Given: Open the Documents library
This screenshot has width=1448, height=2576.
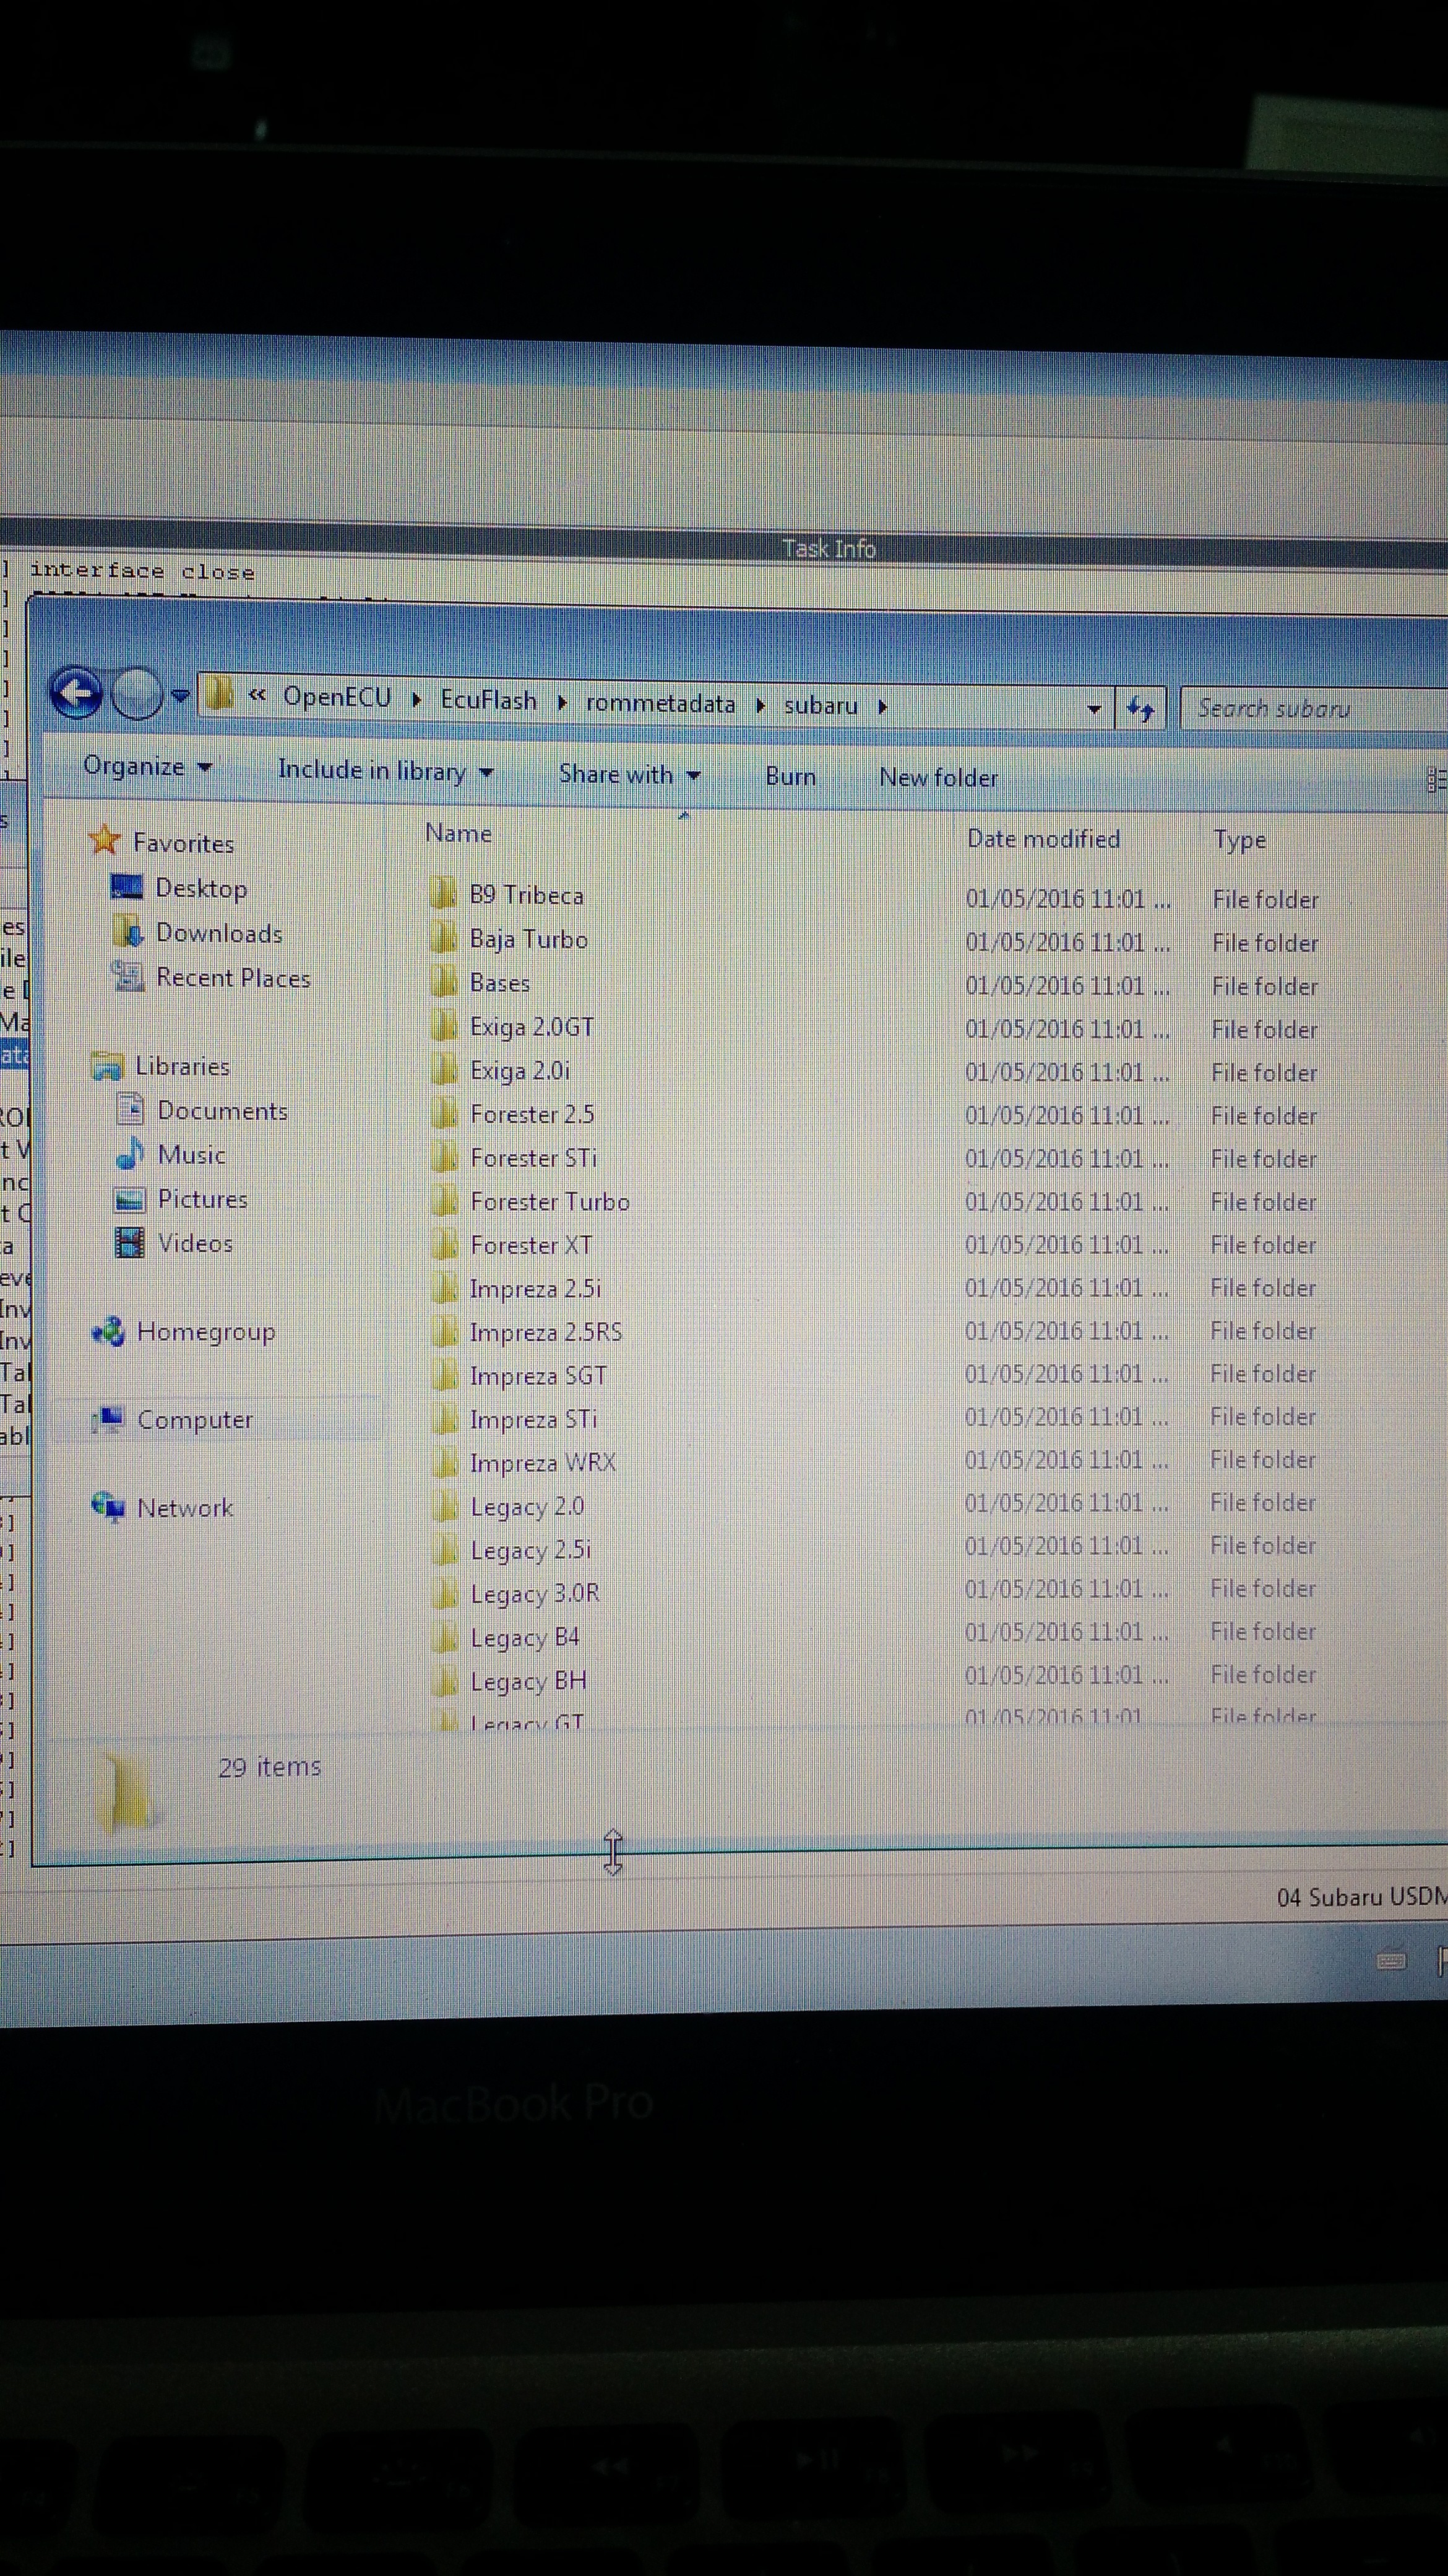Looking at the screenshot, I should (x=203, y=1110).
